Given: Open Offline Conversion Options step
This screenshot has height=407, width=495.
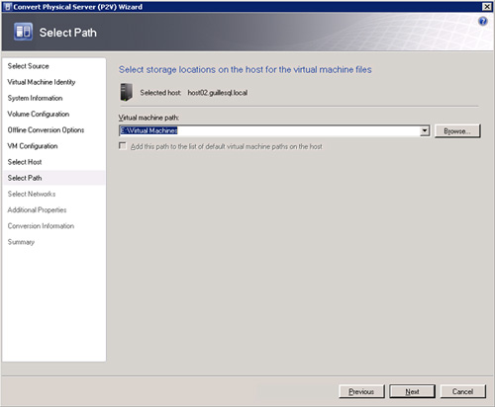Looking at the screenshot, I should click(x=46, y=130).
